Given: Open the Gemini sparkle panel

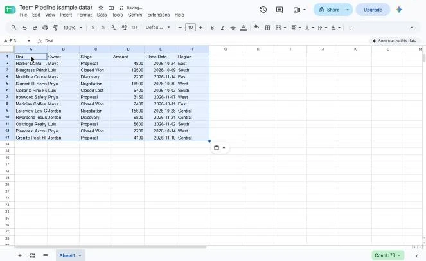Looking at the screenshot, I should (399, 10).
